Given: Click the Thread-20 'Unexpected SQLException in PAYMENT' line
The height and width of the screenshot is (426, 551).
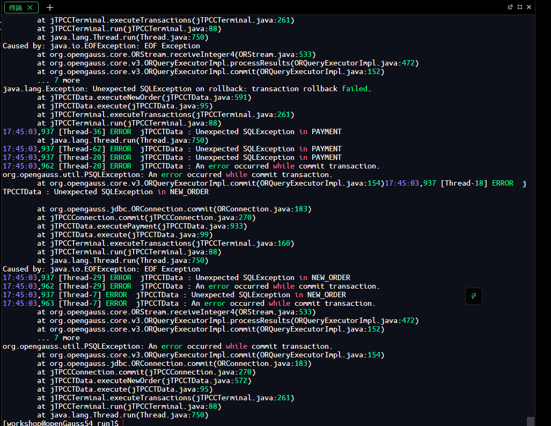Looking at the screenshot, I should [x=172, y=157].
